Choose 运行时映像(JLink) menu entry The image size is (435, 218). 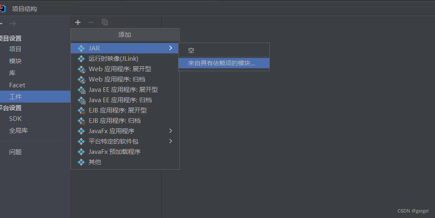(125, 59)
